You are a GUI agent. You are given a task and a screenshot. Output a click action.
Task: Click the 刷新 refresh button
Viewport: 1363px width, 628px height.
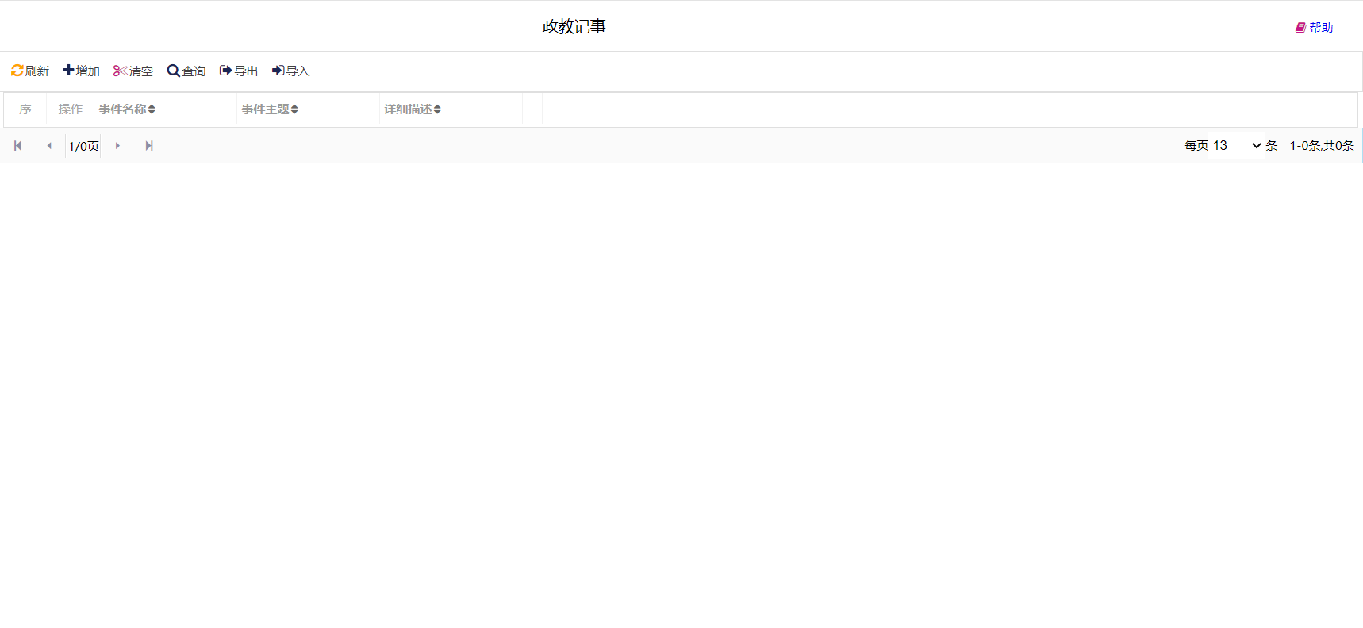click(x=30, y=71)
